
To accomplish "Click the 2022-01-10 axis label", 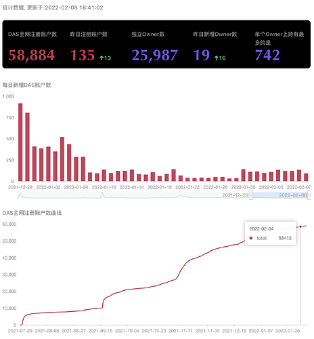I will [x=104, y=187].
